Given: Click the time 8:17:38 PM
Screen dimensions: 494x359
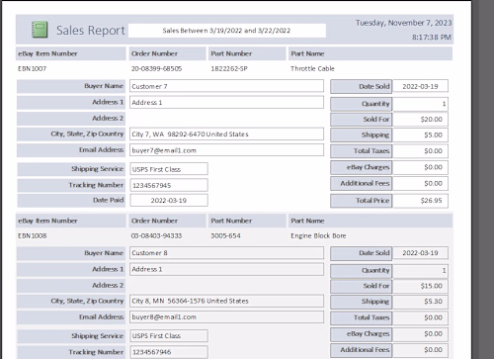Looking at the screenshot, I should coord(432,38).
